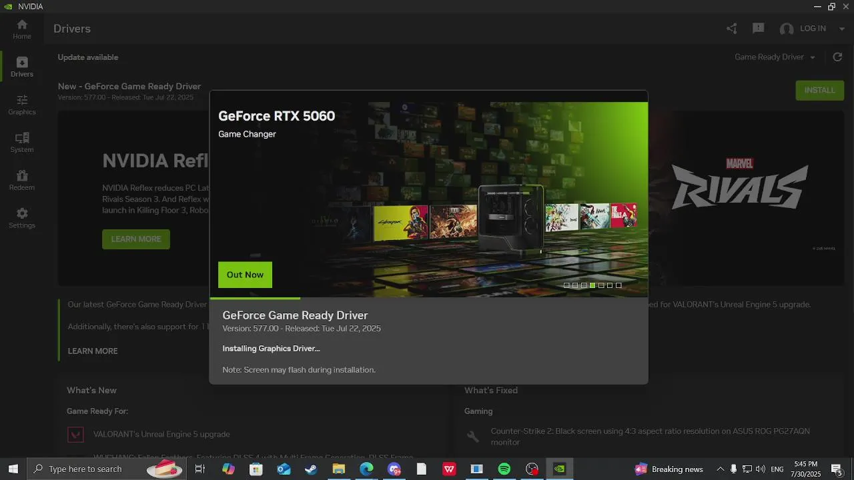This screenshot has width=854, height=480.
Task: Open the notification center icon
Action: (837, 469)
